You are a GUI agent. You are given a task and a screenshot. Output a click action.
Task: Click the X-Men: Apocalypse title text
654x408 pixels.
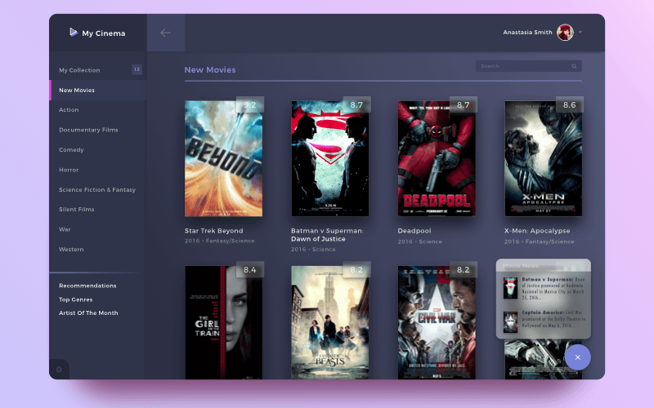coord(537,231)
